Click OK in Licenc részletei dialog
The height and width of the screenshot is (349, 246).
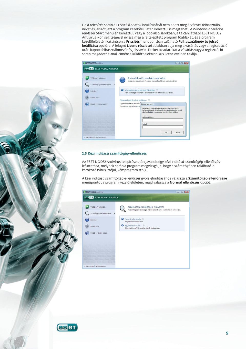(x=166, y=132)
